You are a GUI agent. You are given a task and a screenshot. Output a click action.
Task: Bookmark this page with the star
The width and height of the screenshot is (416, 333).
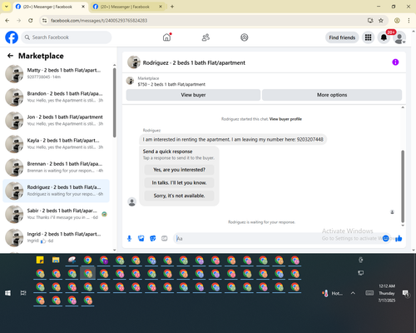(381, 21)
